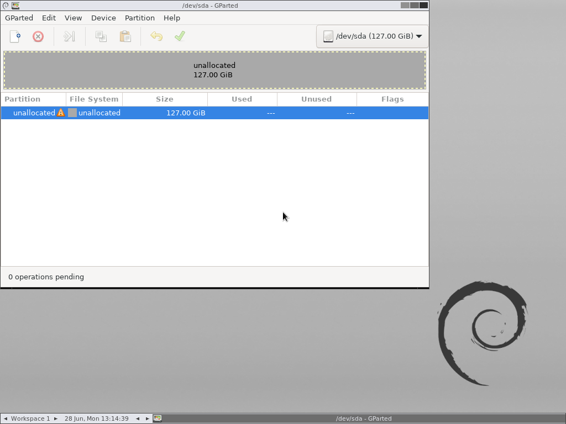
Task: Click the hard disk icon in device selector
Action: coord(328,36)
